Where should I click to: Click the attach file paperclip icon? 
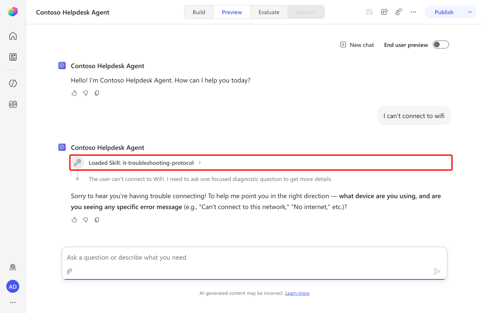pyautogui.click(x=70, y=271)
